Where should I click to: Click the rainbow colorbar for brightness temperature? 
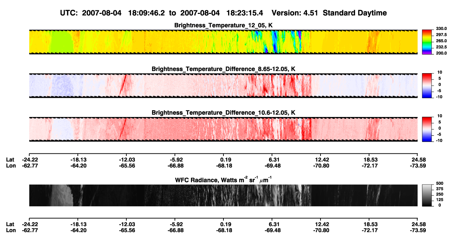tap(427, 42)
